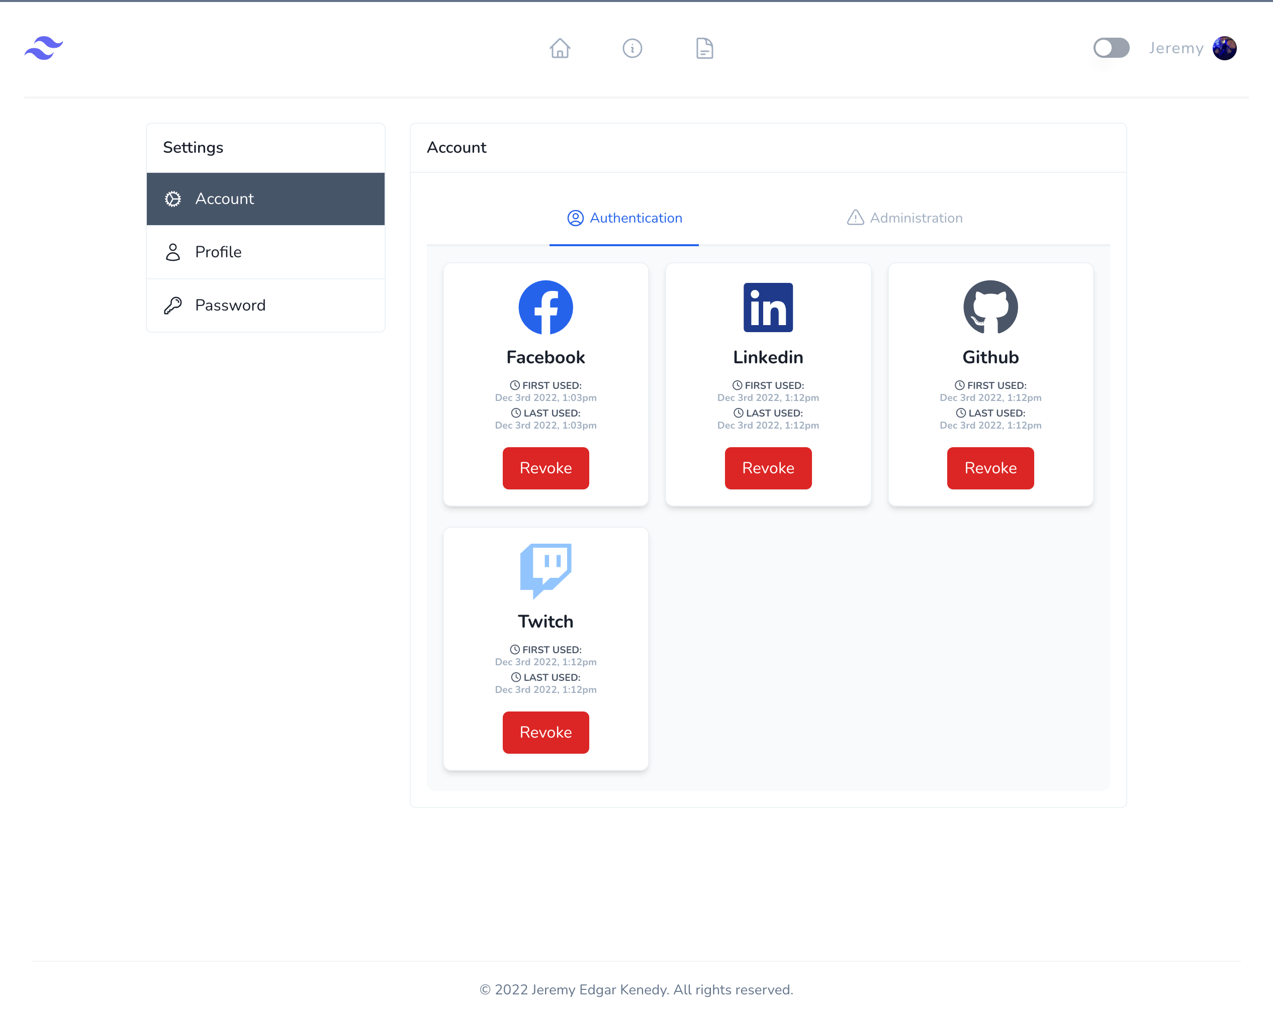
Task: Select Account in the Settings sidebar
Action: coord(265,199)
